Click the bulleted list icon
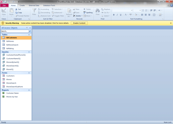 pyautogui.click(x=143, y=10)
